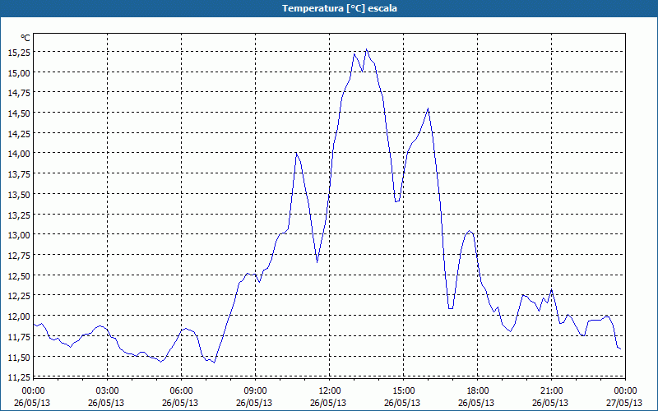Select the 15,00 y-axis label
The height and width of the screenshot is (411, 658).
19,73
